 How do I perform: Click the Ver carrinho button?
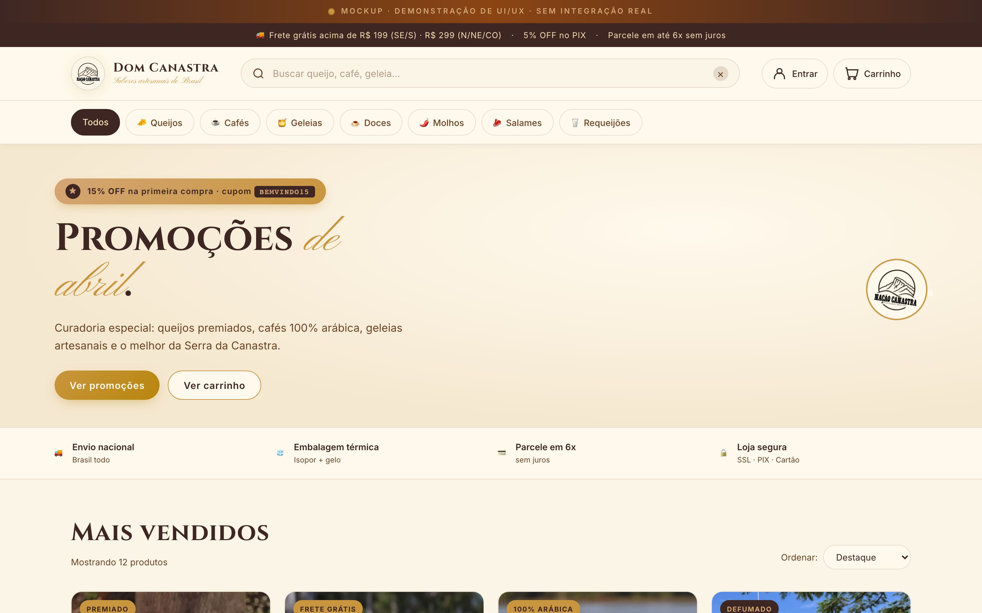click(x=214, y=386)
